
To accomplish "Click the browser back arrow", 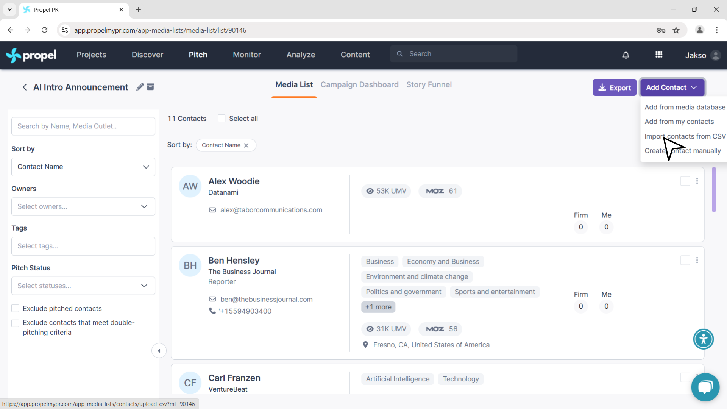I will coord(11,30).
